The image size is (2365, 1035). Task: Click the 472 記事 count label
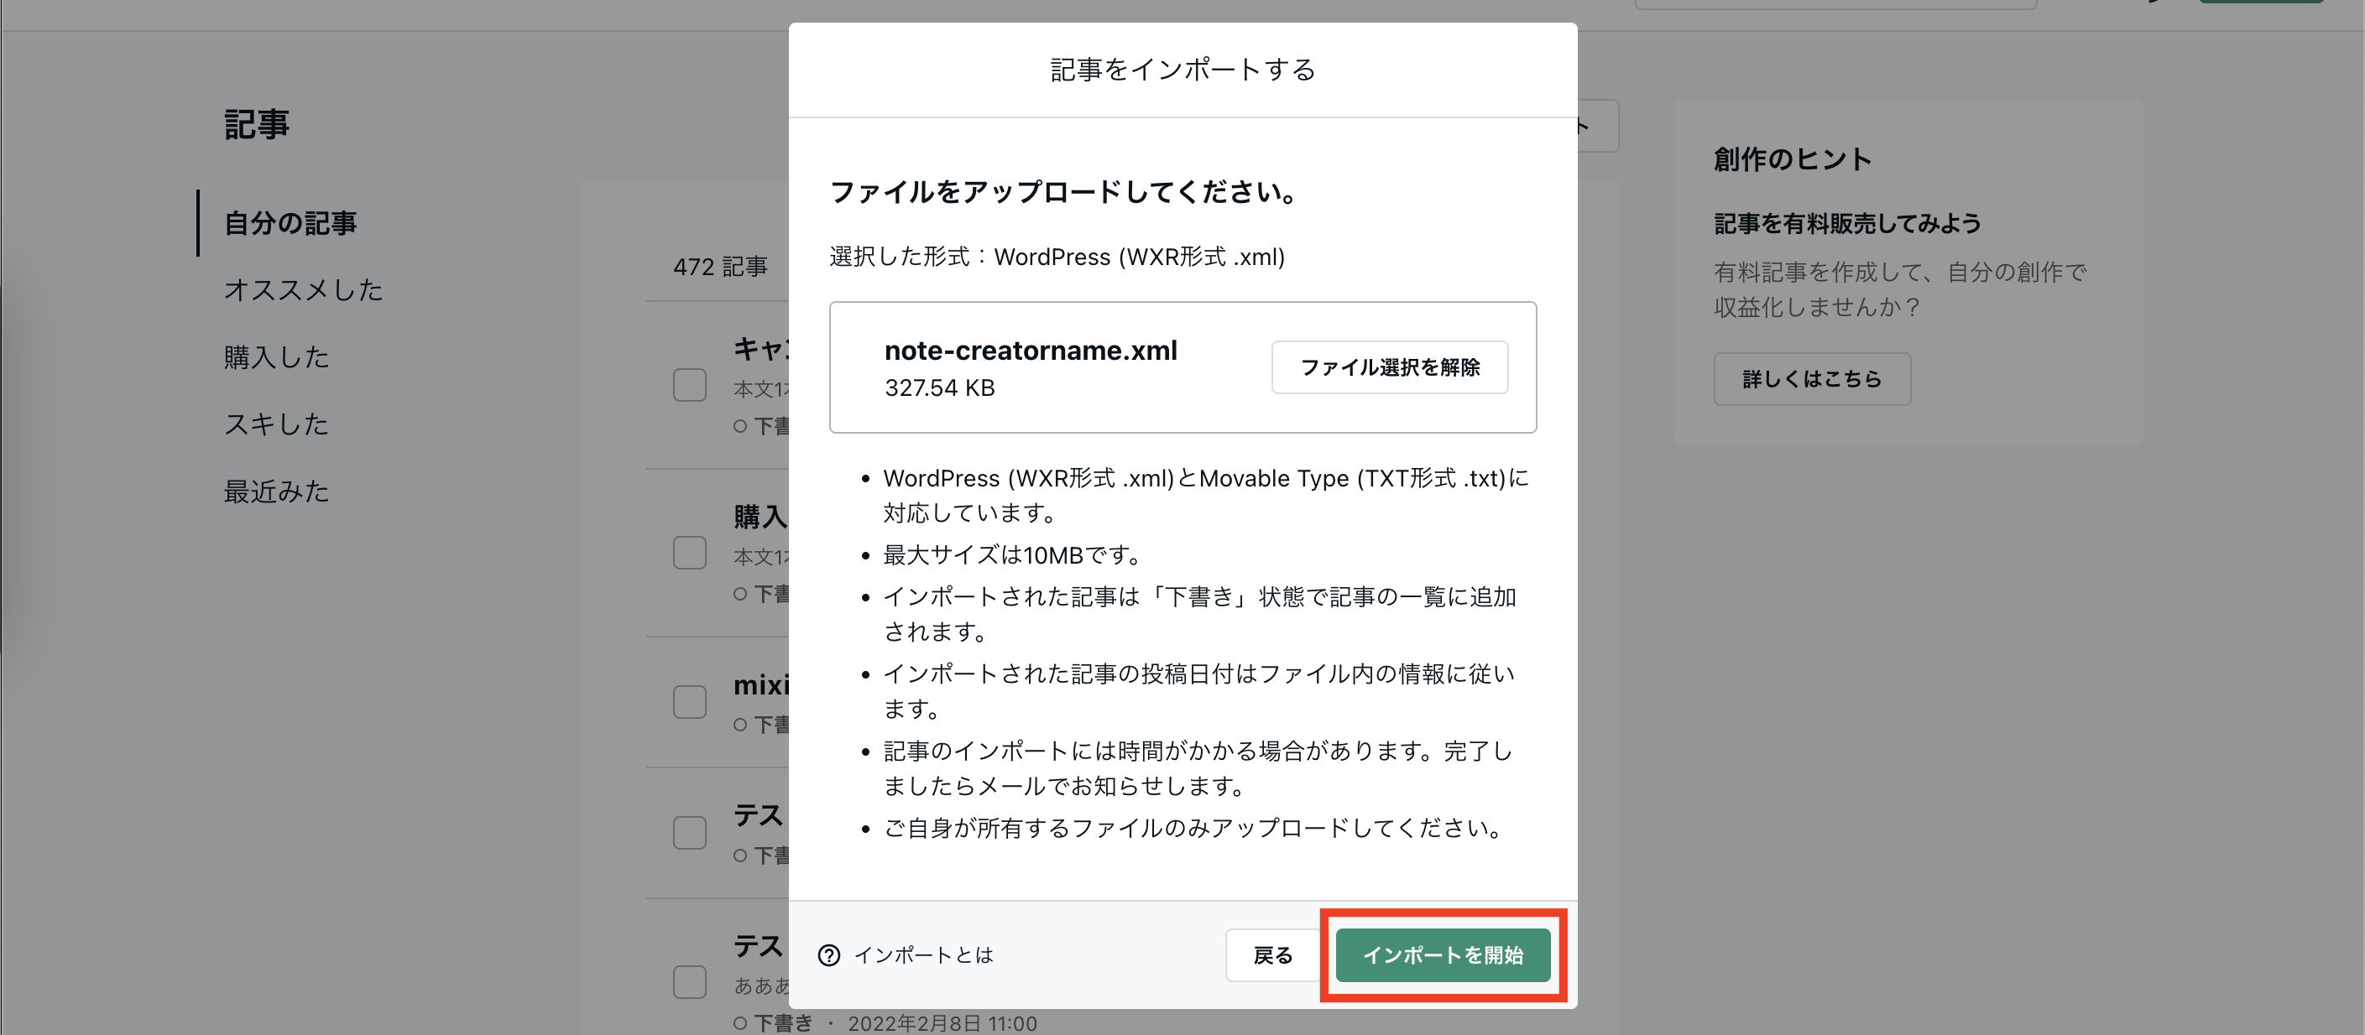tap(720, 267)
